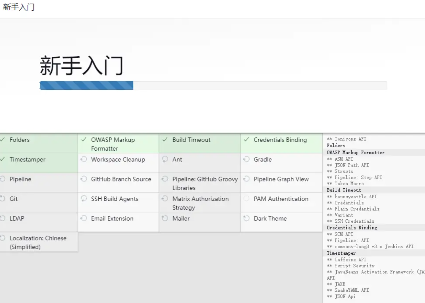
Task: Select the LDAP plugin label
Action: (17, 218)
